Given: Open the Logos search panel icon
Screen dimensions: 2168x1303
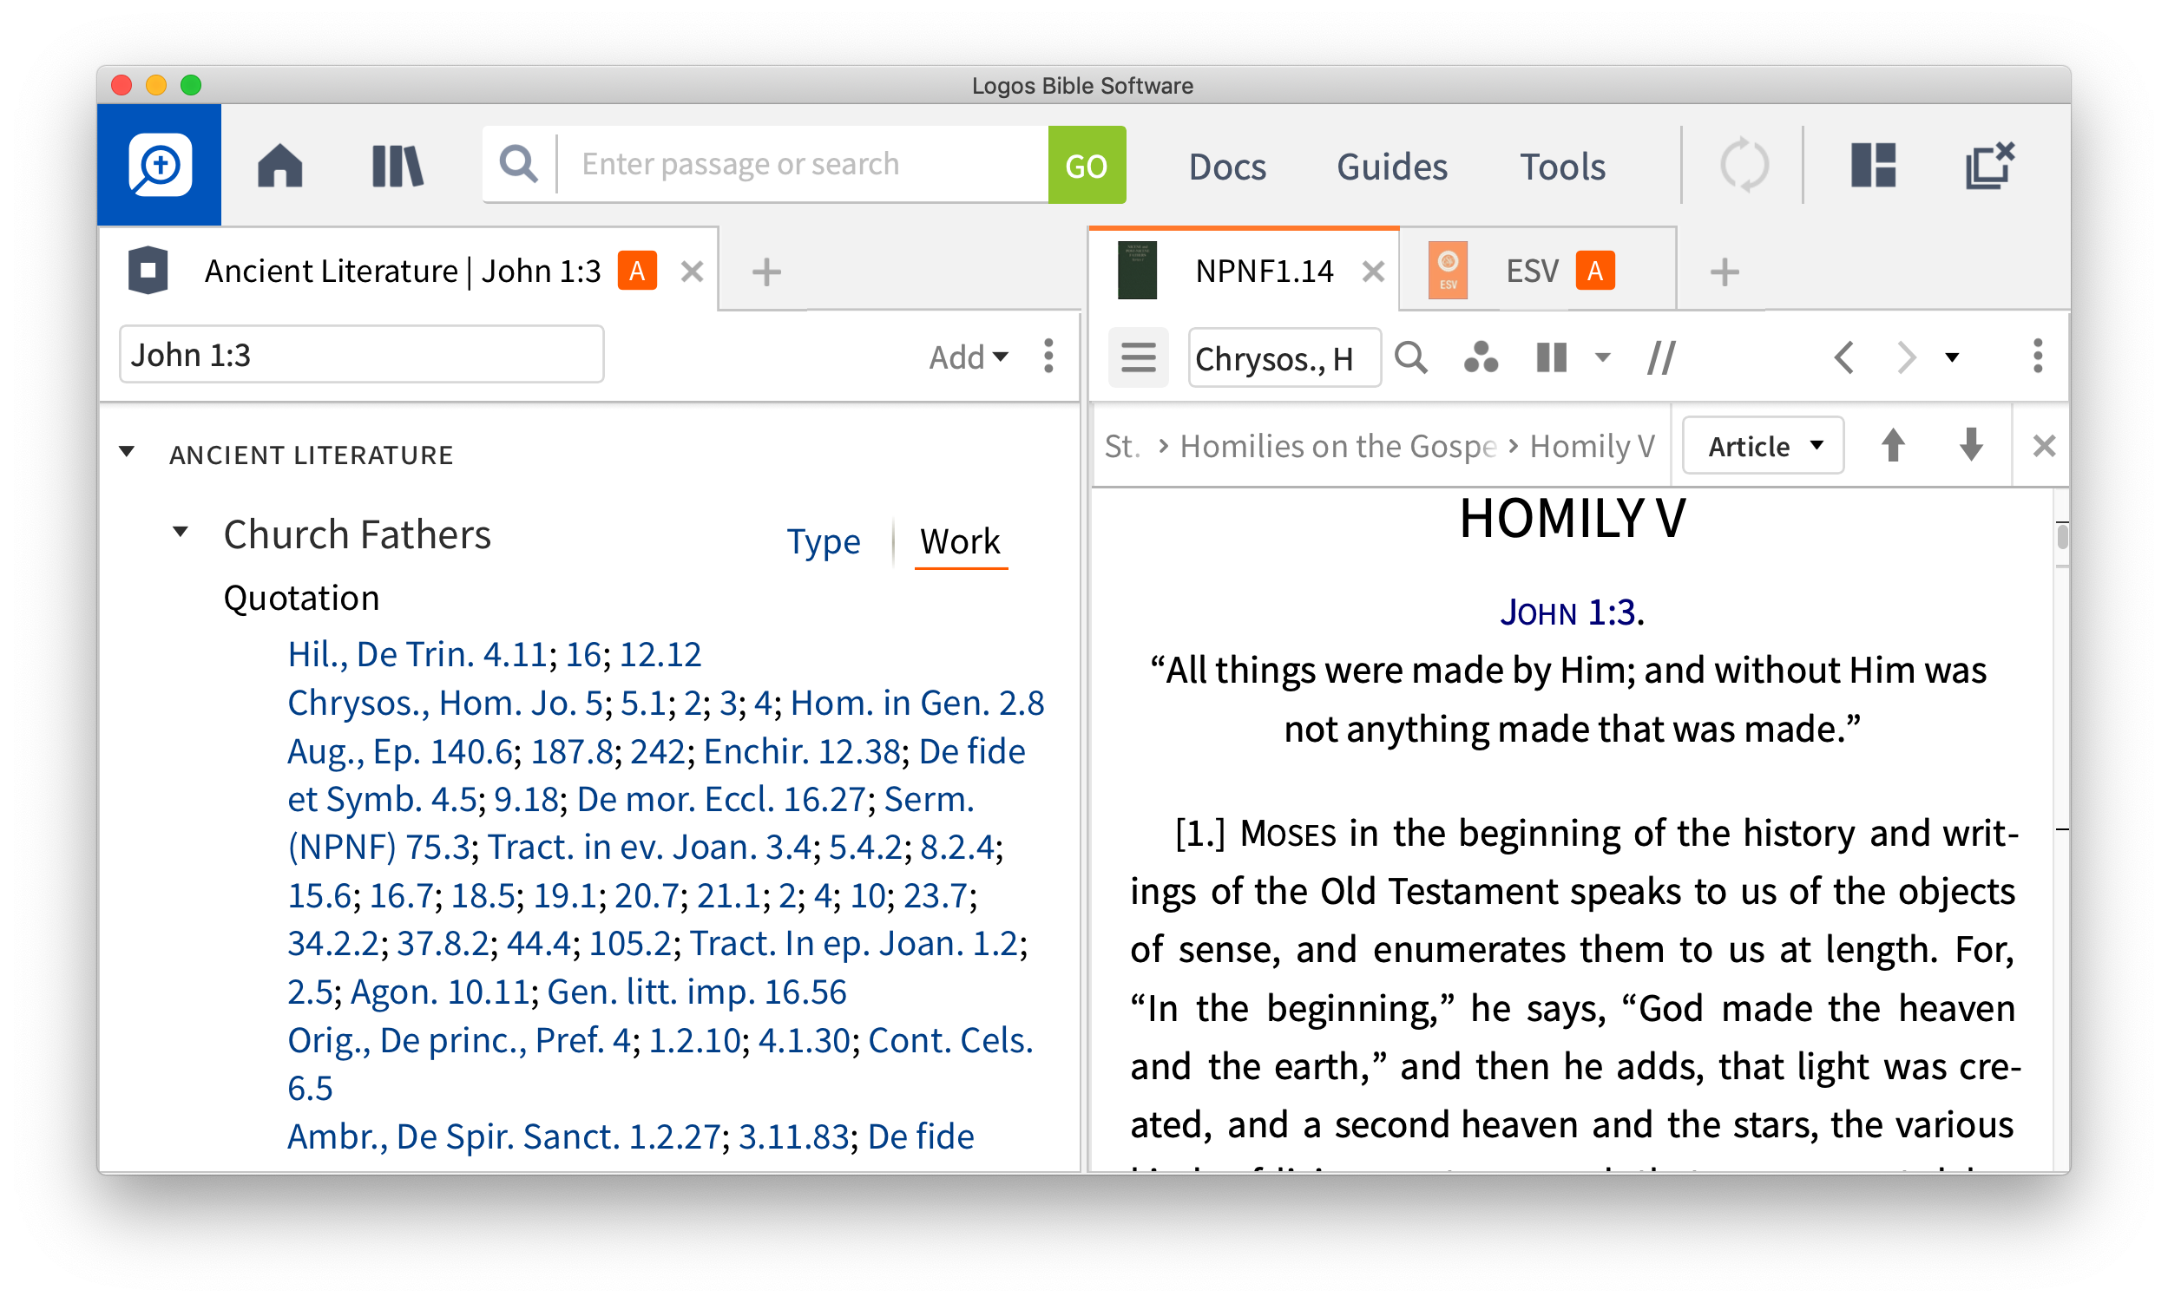Looking at the screenshot, I should [x=159, y=164].
